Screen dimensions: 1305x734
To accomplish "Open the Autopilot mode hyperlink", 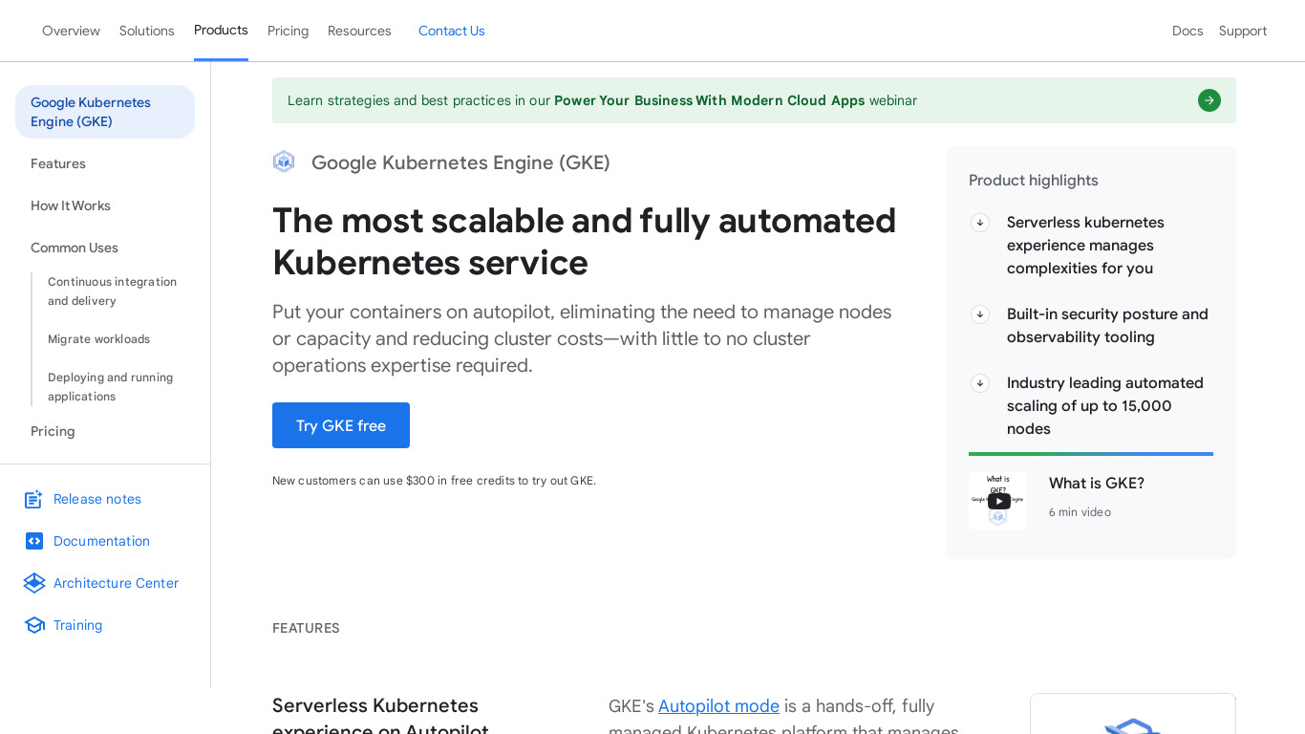I will (718, 706).
